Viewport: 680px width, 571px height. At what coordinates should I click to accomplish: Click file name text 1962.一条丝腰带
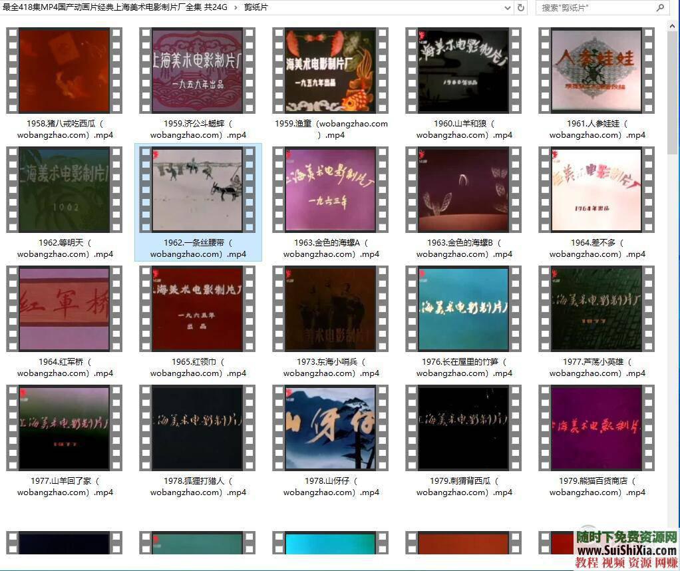coord(198,248)
